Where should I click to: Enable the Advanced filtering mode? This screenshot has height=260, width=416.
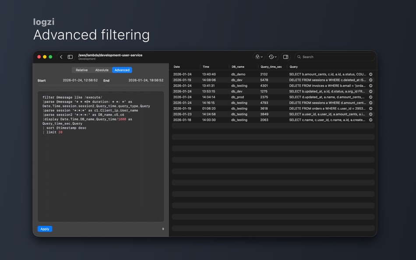point(122,70)
